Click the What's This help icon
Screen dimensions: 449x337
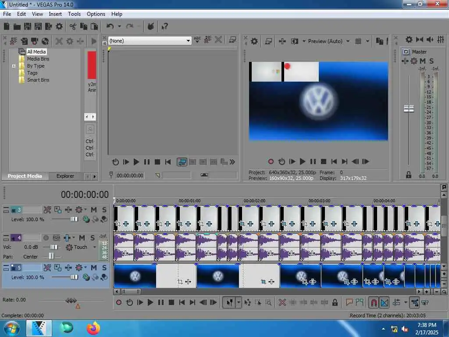(x=164, y=26)
